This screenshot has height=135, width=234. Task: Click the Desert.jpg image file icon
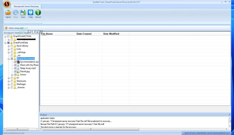click(x=18, y=71)
